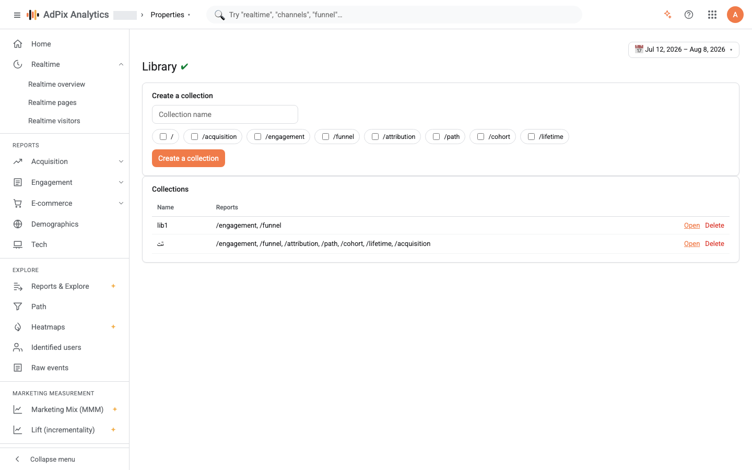Click the AdPix Analytics logo icon
Viewport: 752px width, 470px height.
click(33, 15)
